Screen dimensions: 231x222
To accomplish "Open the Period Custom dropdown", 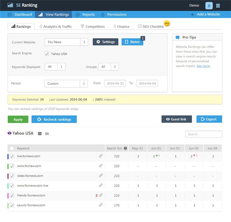I will pyautogui.click(x=66, y=84).
